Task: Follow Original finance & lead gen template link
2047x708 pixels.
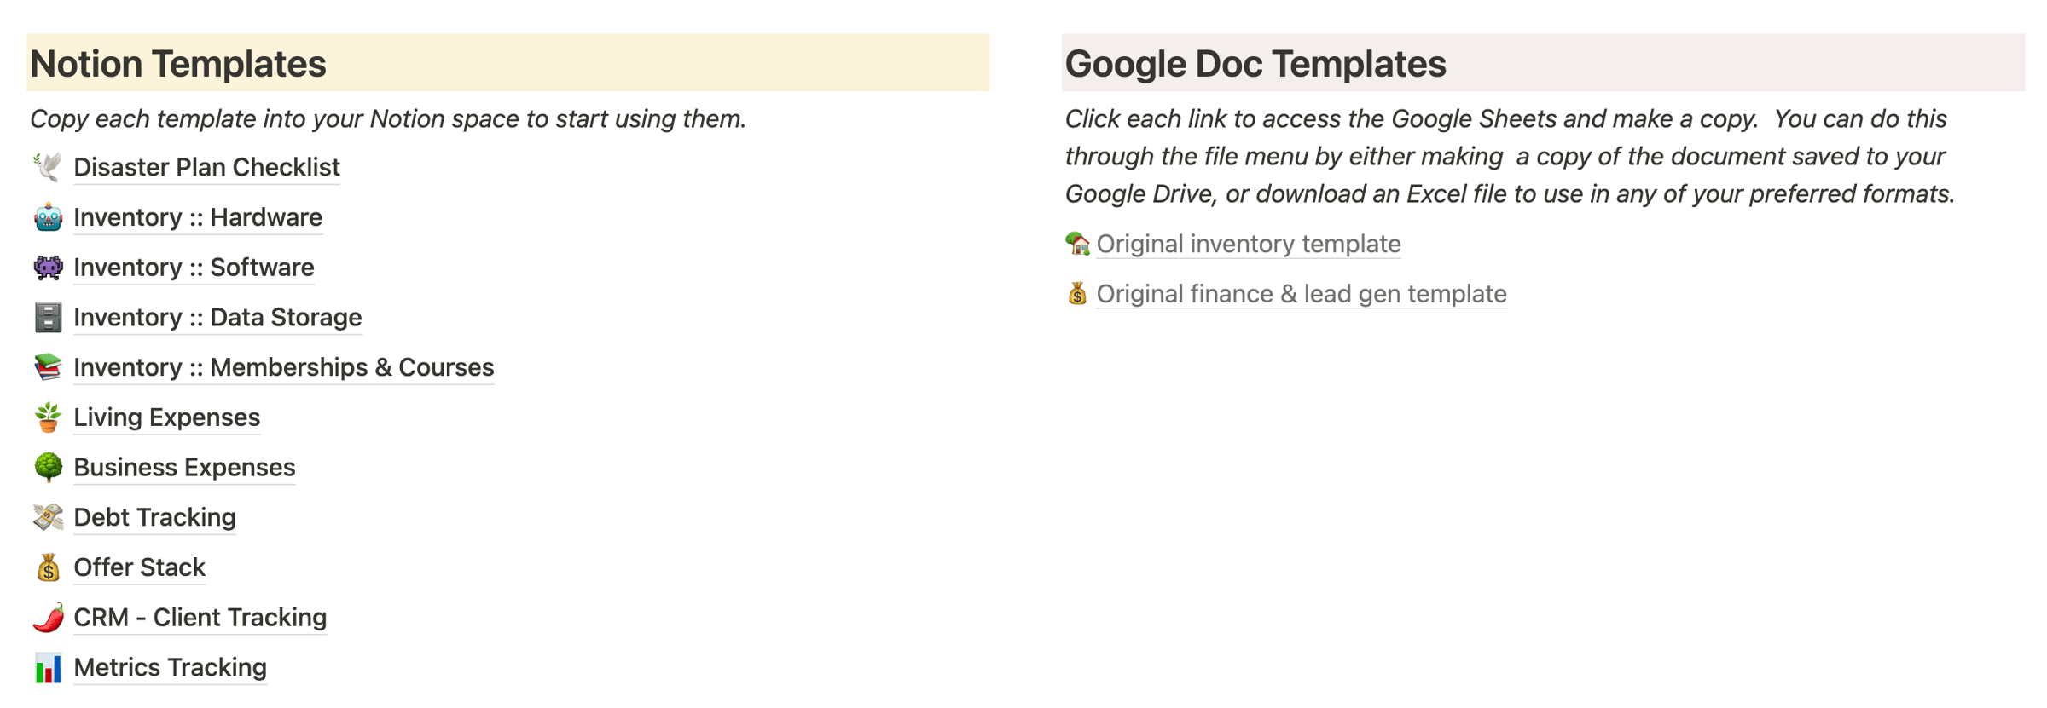Action: (x=1302, y=294)
